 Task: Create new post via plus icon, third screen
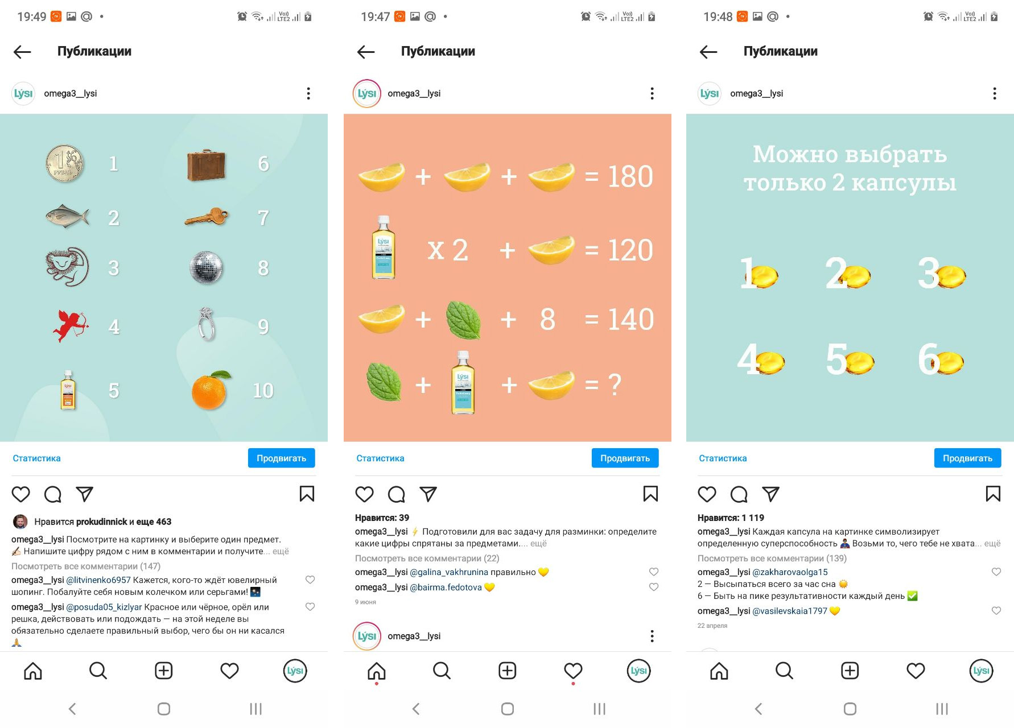tap(850, 671)
